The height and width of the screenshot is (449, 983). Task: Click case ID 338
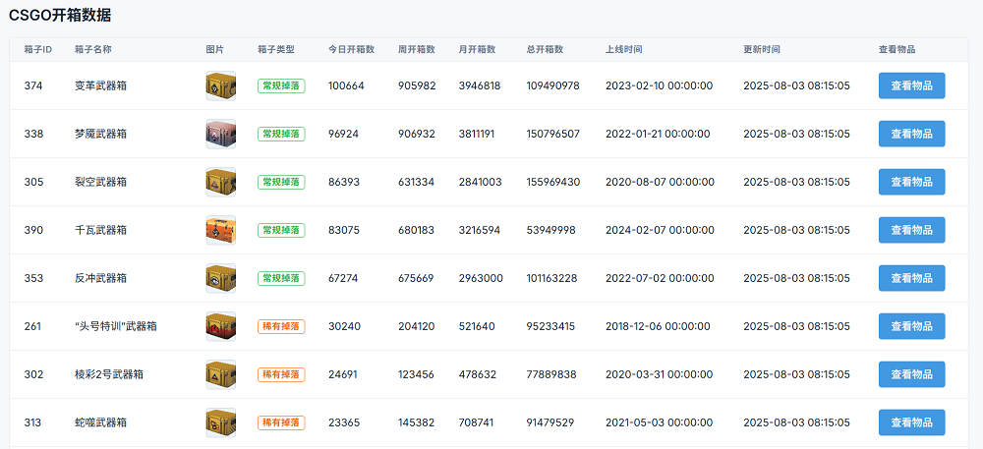[33, 134]
